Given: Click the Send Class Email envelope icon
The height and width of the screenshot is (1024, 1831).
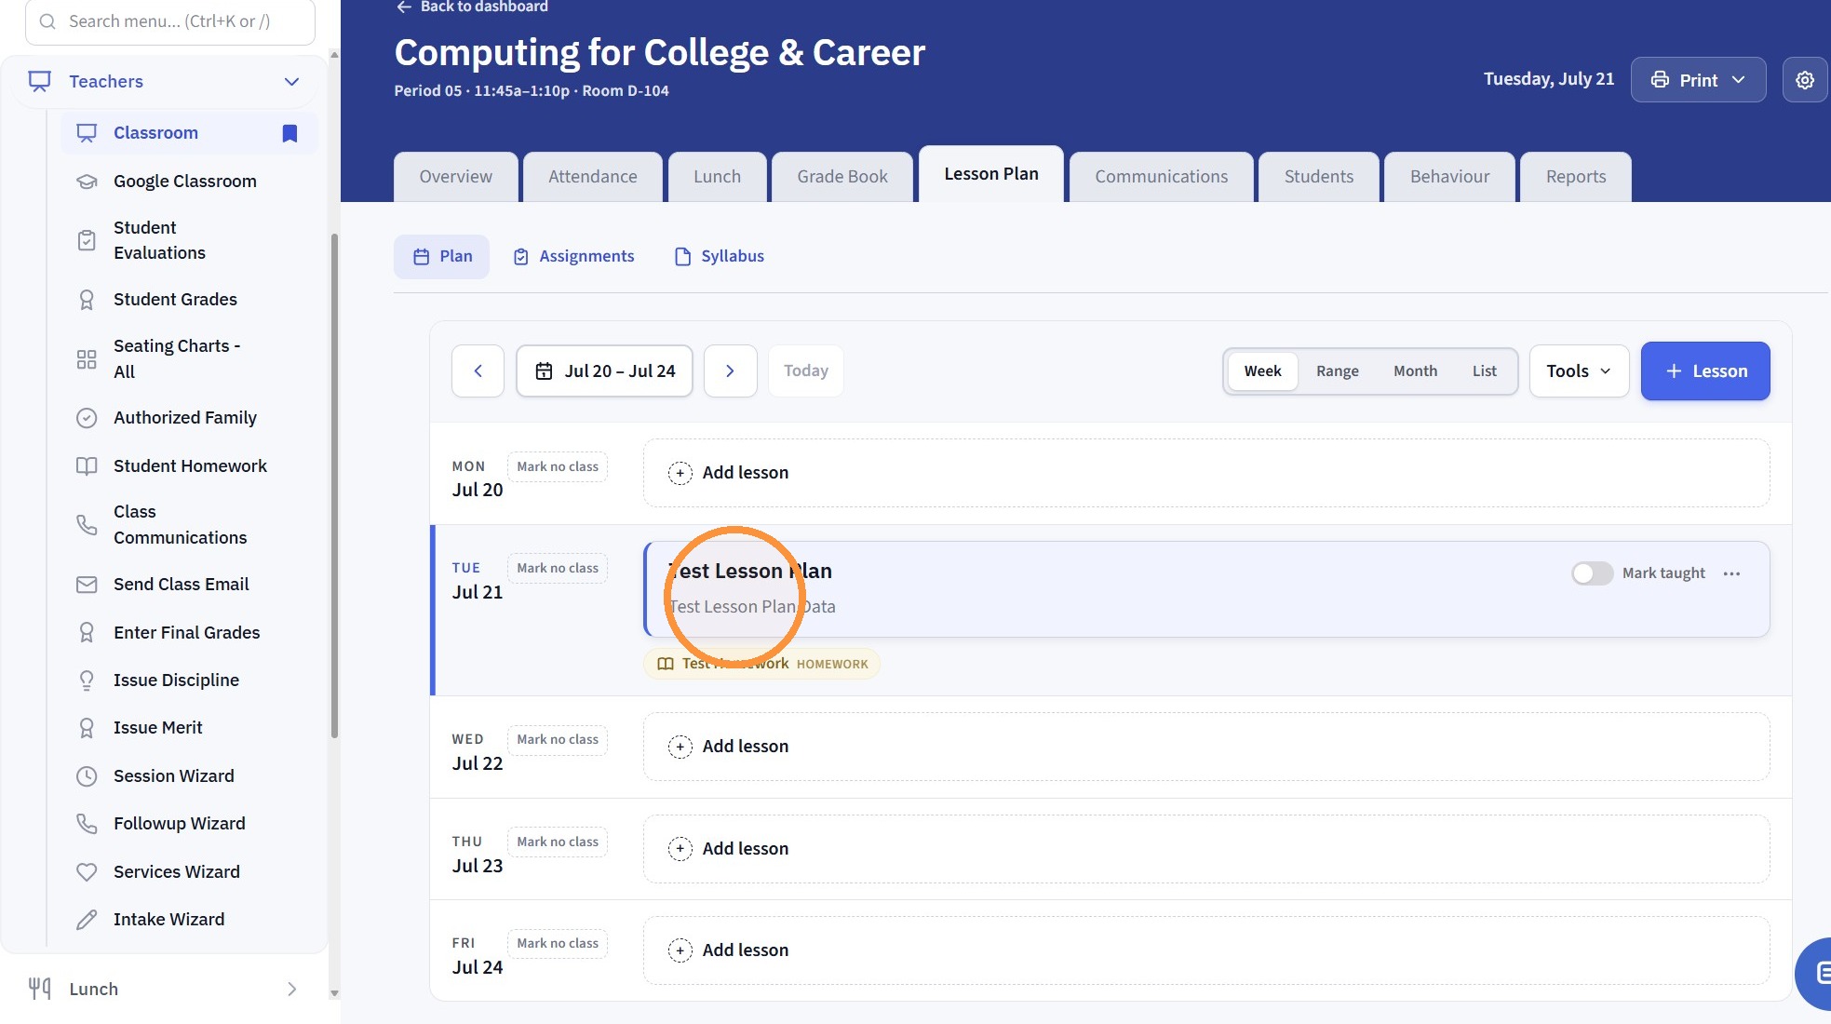Looking at the screenshot, I should (x=87, y=585).
